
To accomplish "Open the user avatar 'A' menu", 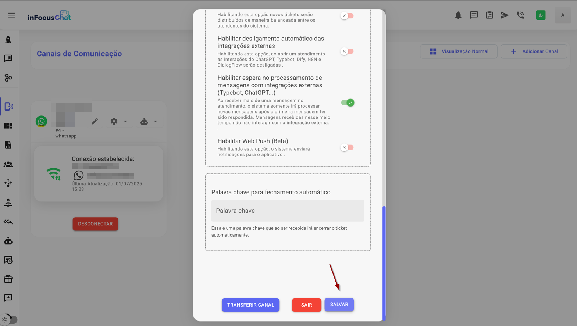I will coord(562,15).
